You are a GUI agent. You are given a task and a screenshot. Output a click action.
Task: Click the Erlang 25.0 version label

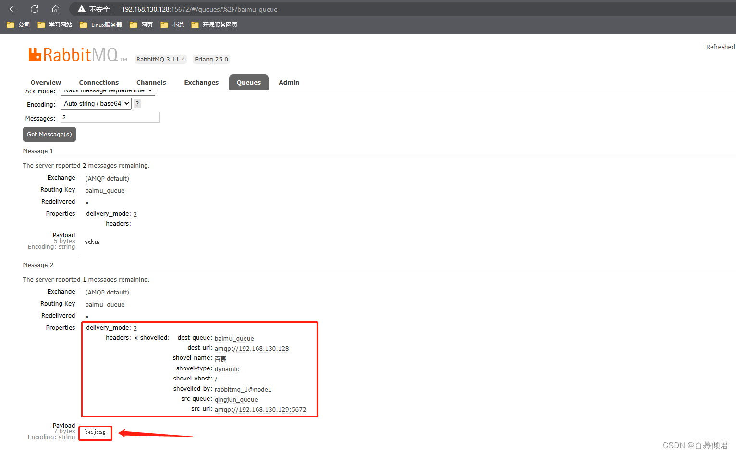point(211,60)
